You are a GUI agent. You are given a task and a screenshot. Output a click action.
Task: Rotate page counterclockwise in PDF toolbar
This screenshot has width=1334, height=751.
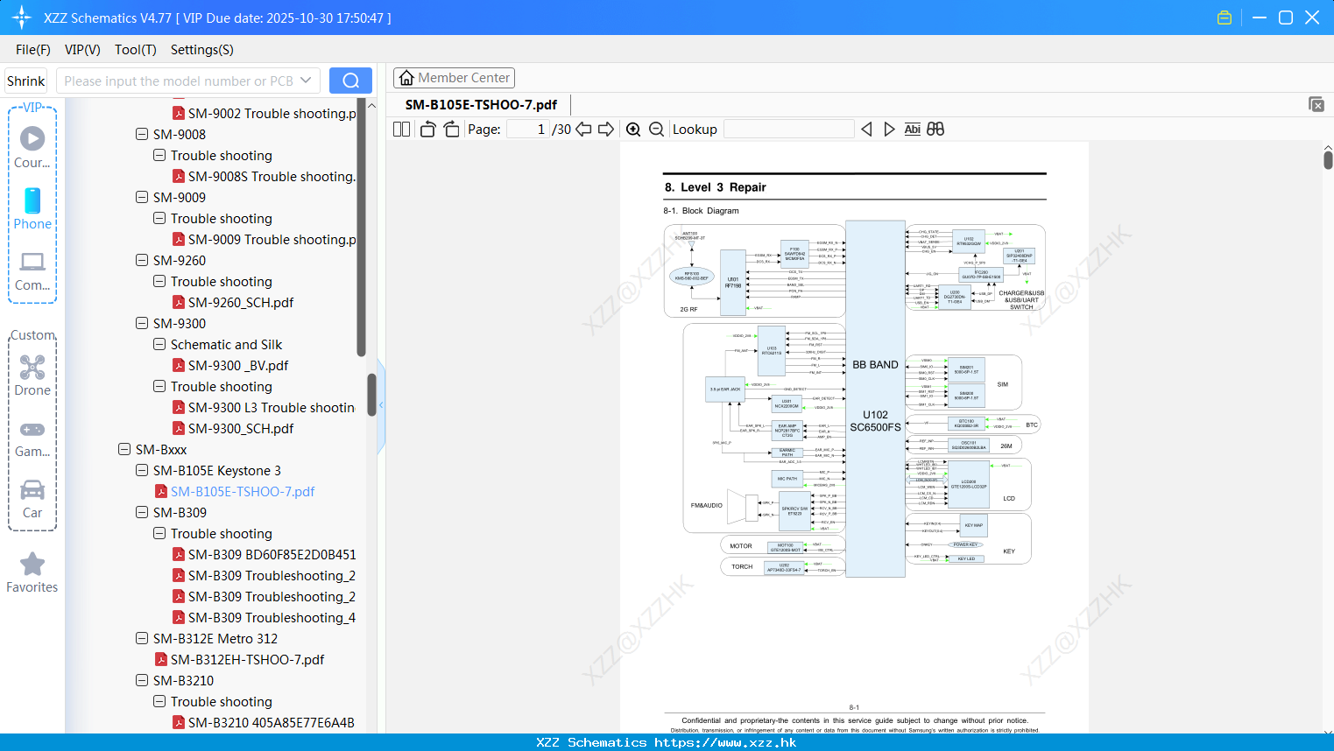point(427,130)
